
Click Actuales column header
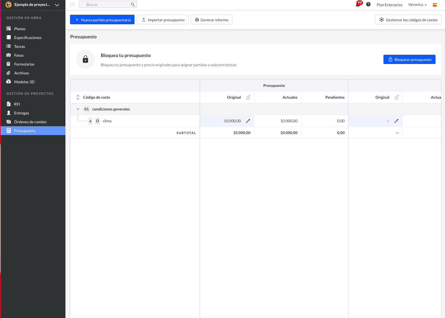tap(290, 97)
